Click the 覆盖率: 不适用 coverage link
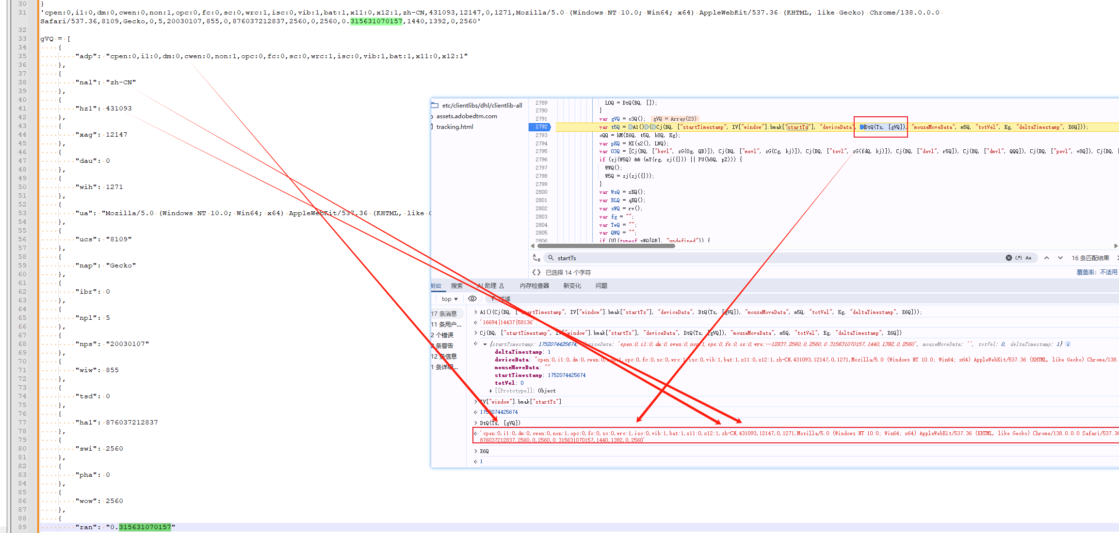1119x533 pixels. (x=1097, y=272)
